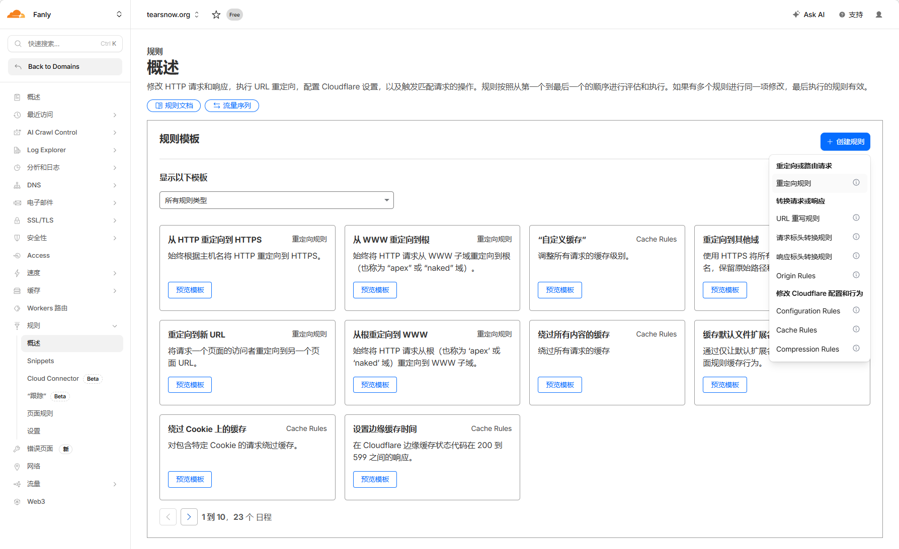Choose Configuration Rules menu entry

819,311
